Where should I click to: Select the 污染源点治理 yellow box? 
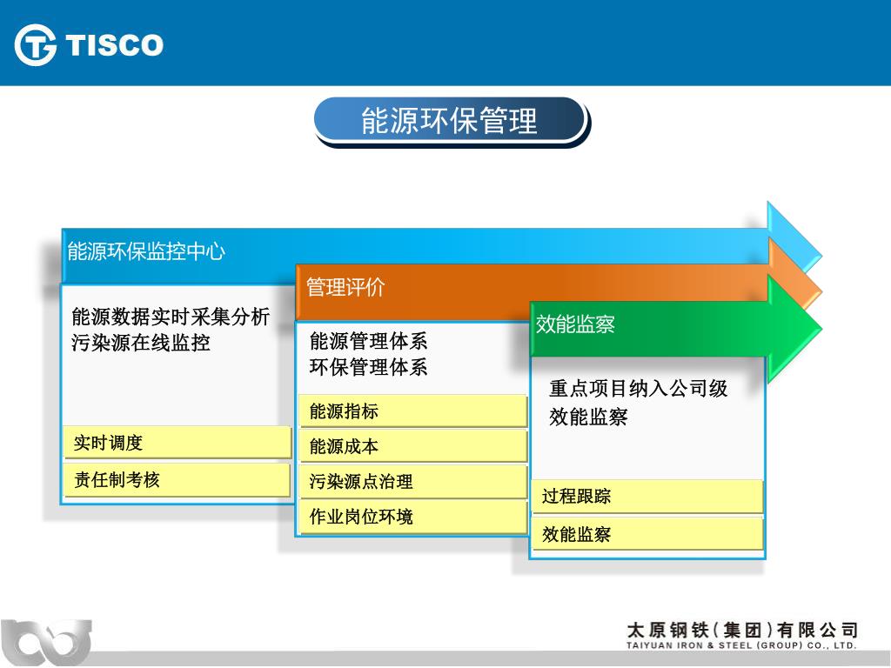[x=413, y=482]
